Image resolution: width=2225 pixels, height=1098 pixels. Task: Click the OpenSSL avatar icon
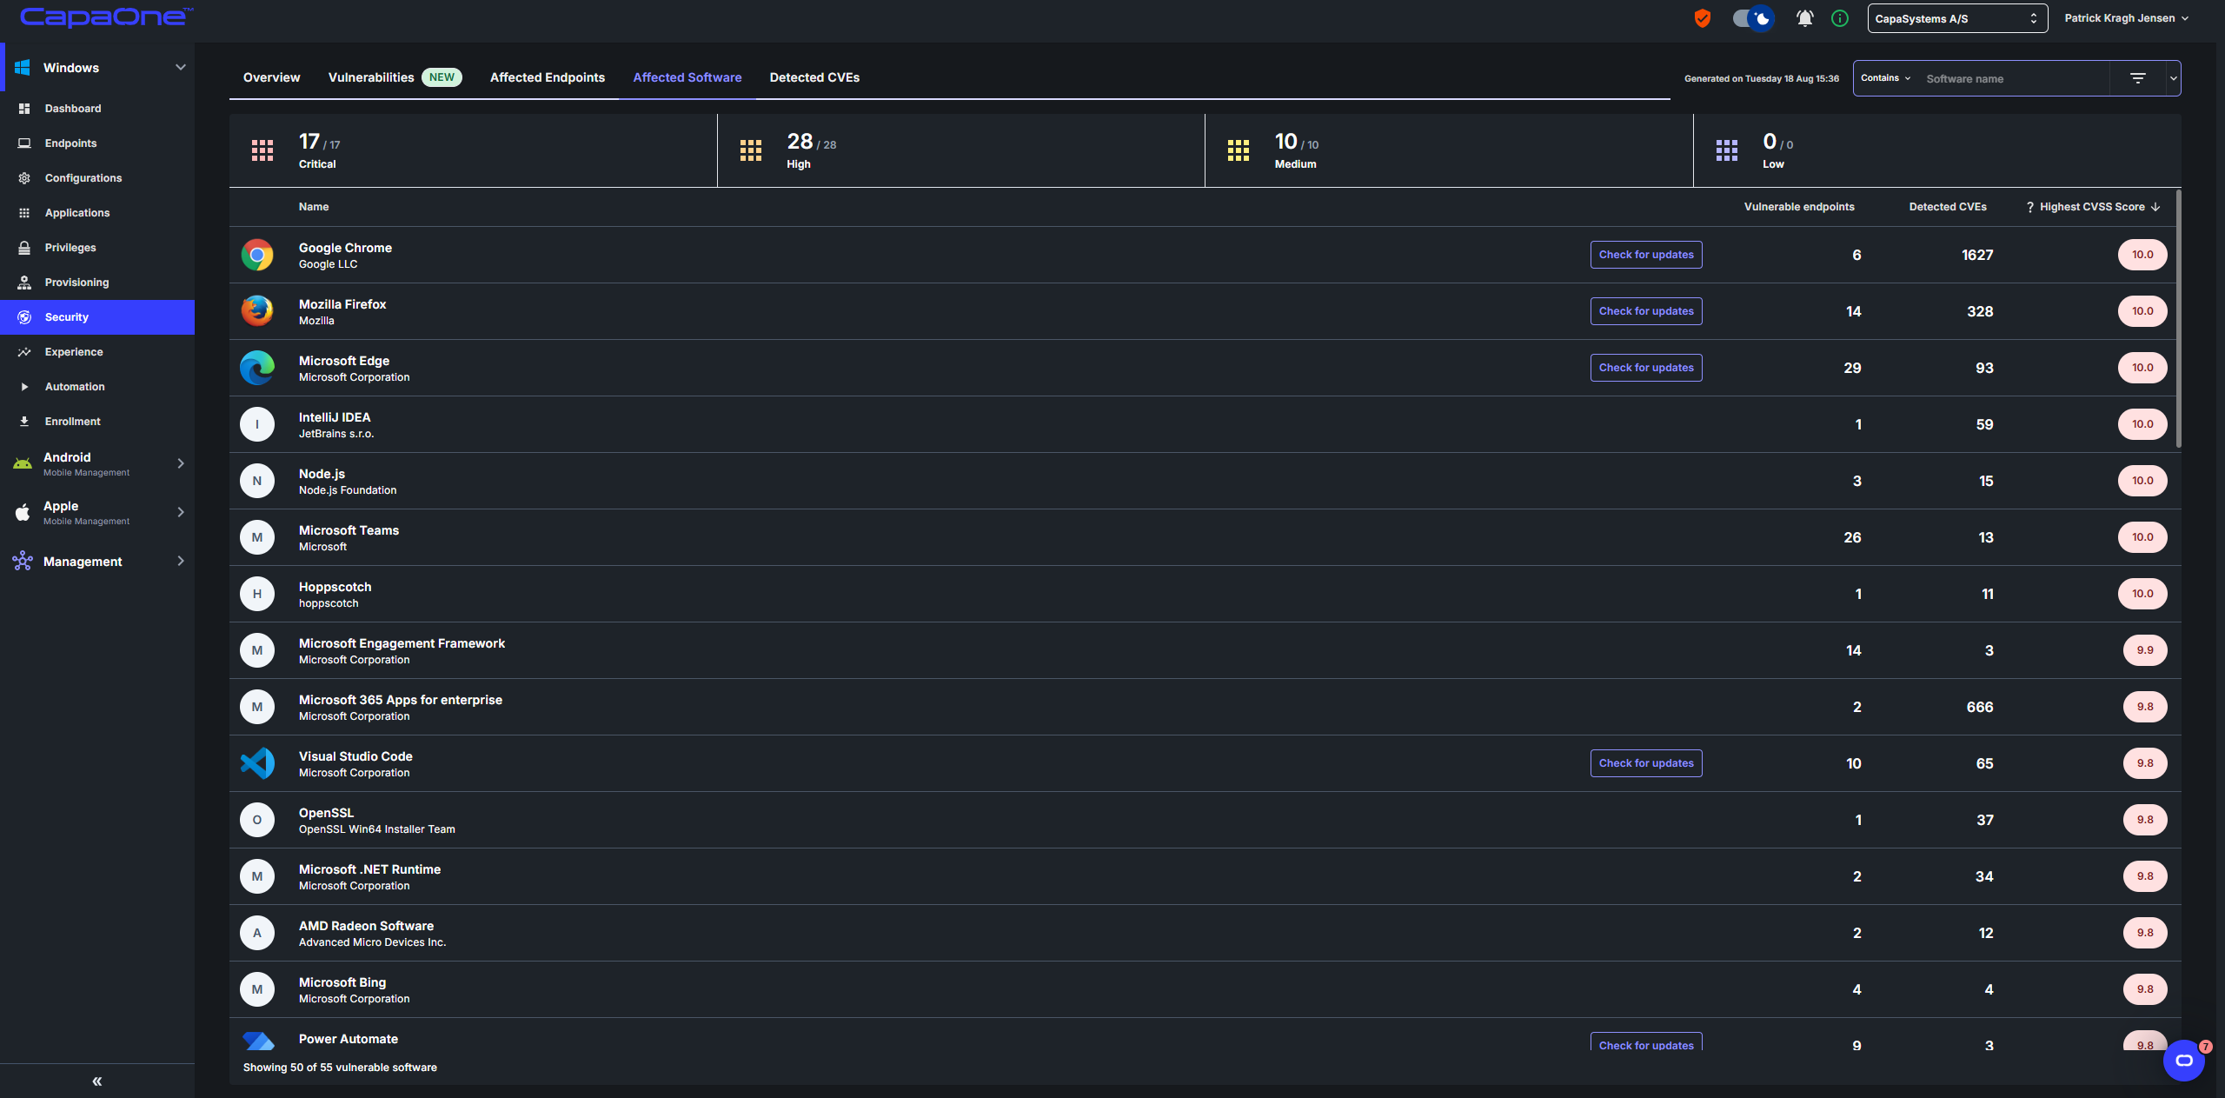tap(257, 820)
